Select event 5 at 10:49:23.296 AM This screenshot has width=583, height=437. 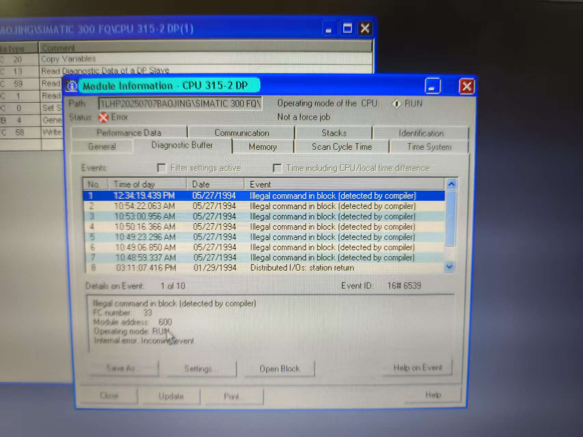[x=264, y=237]
